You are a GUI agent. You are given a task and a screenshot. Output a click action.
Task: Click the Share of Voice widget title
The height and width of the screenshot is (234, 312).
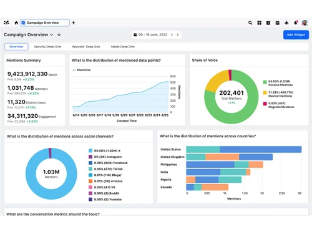pos(205,60)
